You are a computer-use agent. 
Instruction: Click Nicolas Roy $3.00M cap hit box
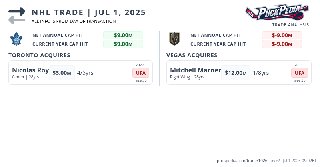coord(62,73)
